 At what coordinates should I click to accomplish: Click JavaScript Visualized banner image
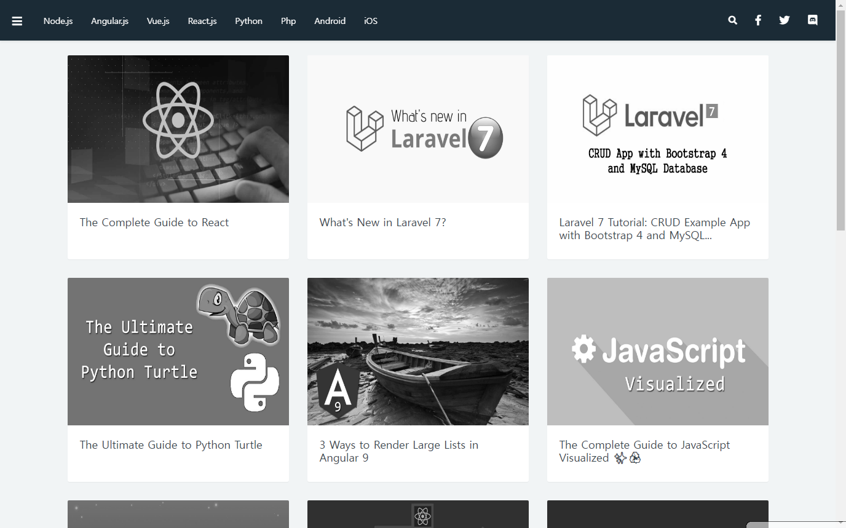click(658, 352)
